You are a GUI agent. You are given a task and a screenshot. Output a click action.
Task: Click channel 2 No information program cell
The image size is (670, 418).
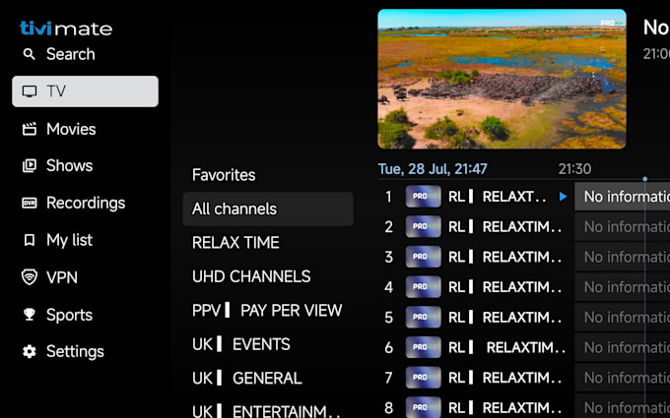coord(622,226)
